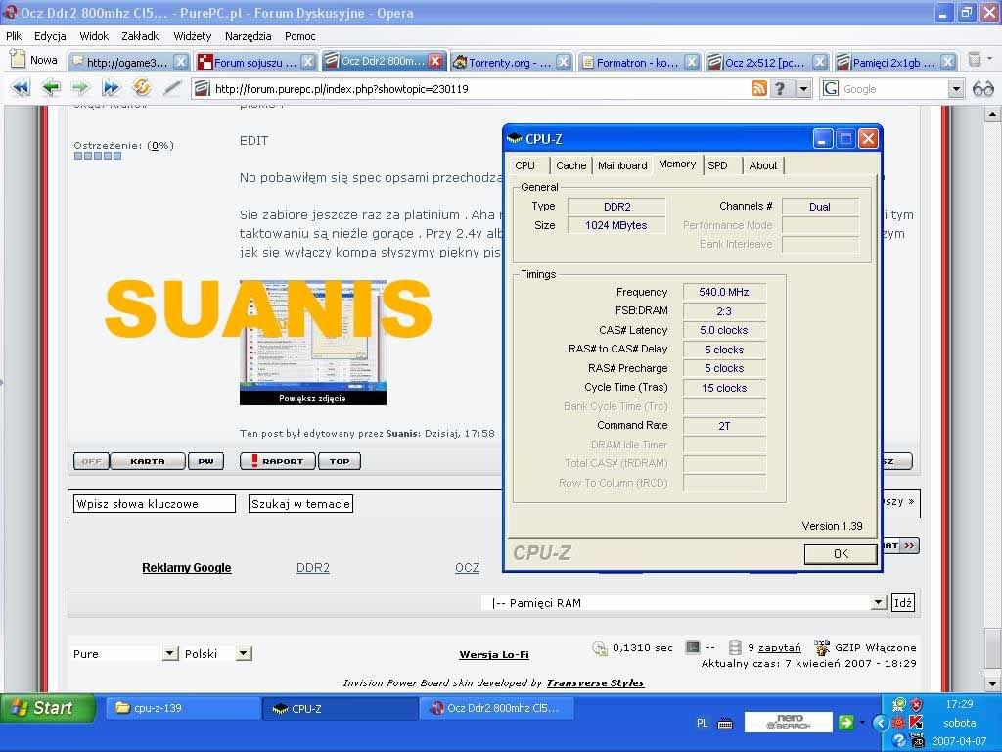The width and height of the screenshot is (1002, 752).
Task: Click OK button in CPU-Z
Action: click(x=841, y=554)
